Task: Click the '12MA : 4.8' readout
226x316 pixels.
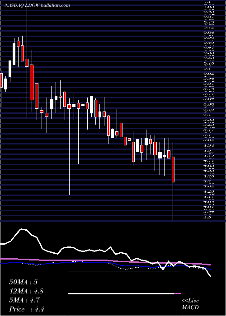Action: coord(26,291)
